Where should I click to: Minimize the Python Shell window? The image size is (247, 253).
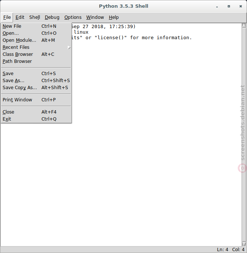point(217,6)
